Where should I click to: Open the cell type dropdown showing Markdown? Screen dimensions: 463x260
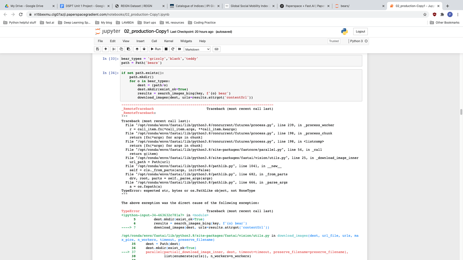[x=197, y=49]
